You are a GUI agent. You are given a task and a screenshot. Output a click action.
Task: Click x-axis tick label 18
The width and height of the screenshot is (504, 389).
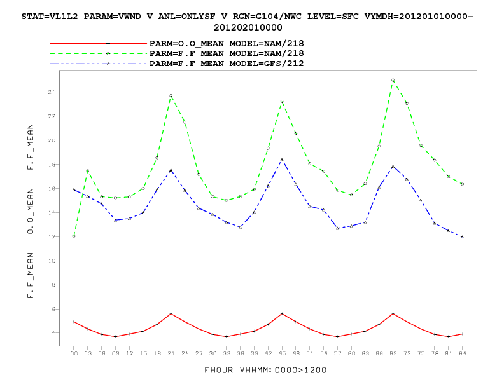[157, 353]
